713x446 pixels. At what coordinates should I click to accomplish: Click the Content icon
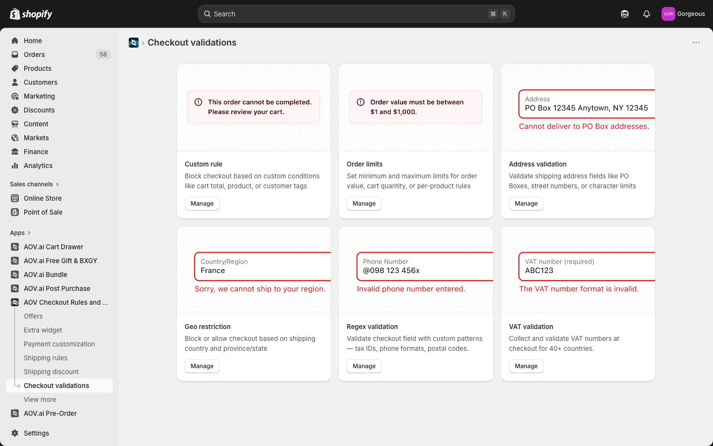click(15, 124)
